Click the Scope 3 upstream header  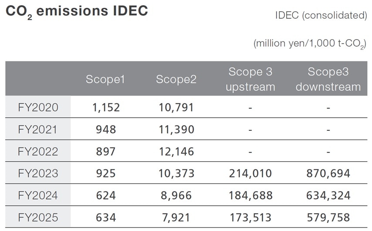click(250, 79)
